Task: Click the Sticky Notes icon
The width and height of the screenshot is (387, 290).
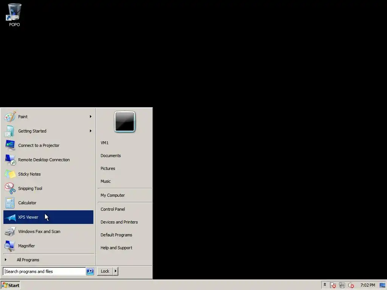Action: (10, 174)
